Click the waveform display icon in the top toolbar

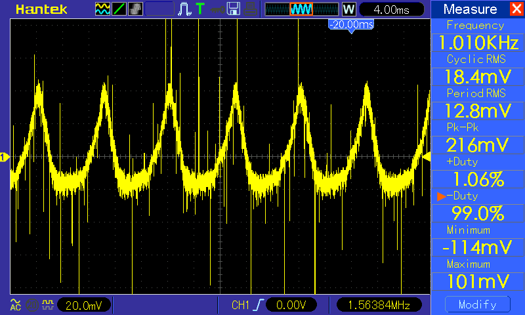[102, 9]
